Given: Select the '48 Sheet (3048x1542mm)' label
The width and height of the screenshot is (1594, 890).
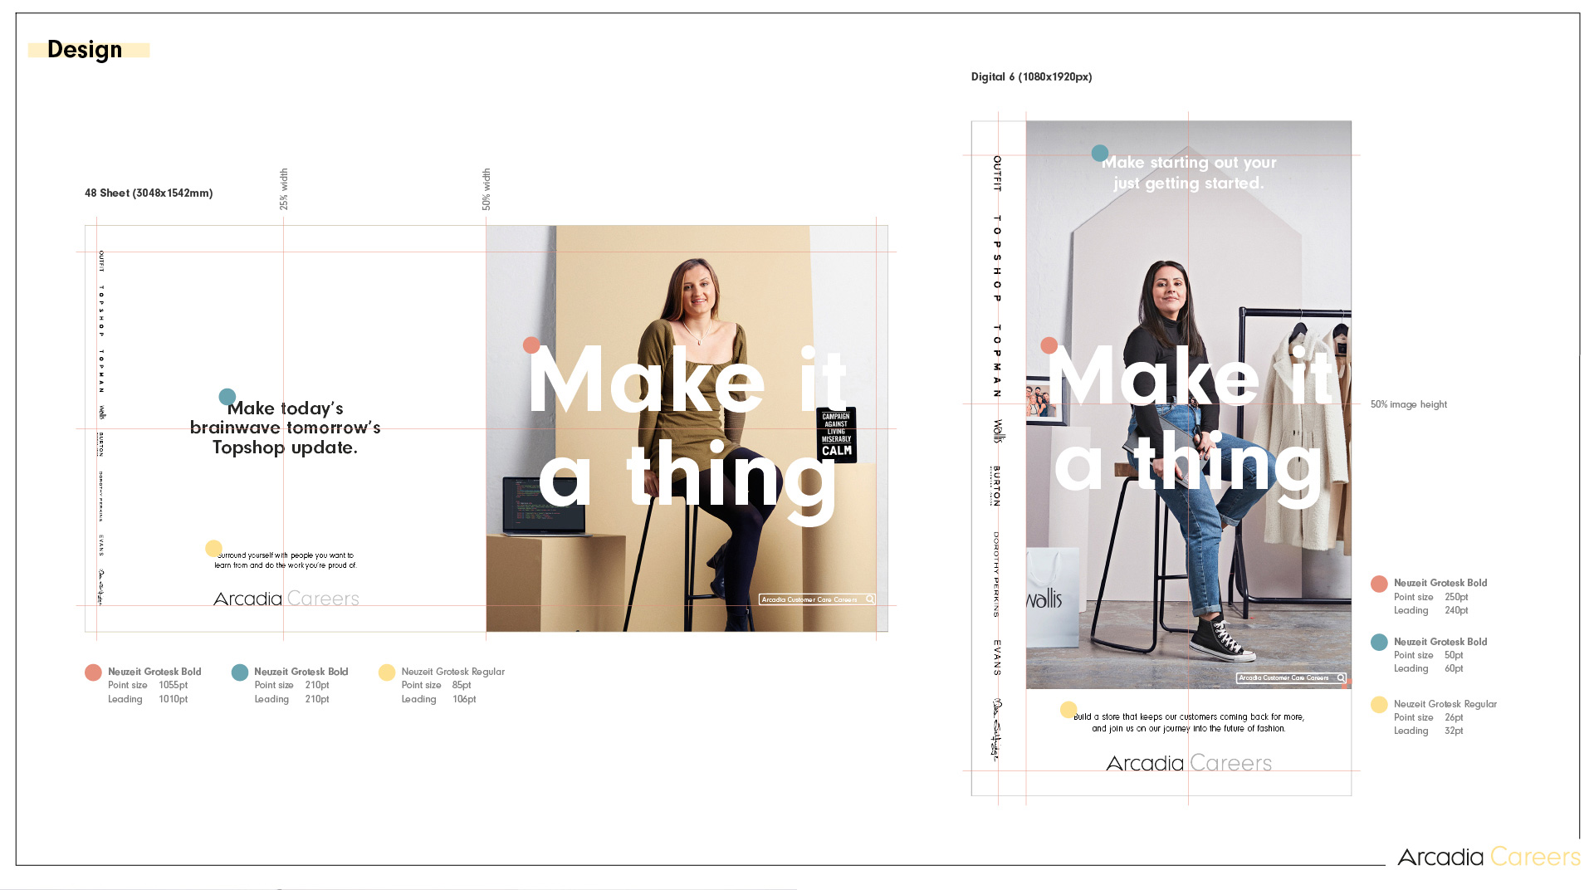Looking at the screenshot, I should tap(149, 193).
